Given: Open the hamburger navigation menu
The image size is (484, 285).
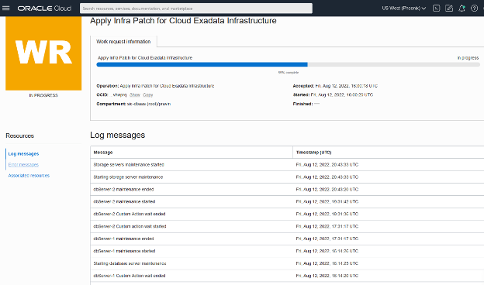Looking at the screenshot, I should click(x=6, y=8).
